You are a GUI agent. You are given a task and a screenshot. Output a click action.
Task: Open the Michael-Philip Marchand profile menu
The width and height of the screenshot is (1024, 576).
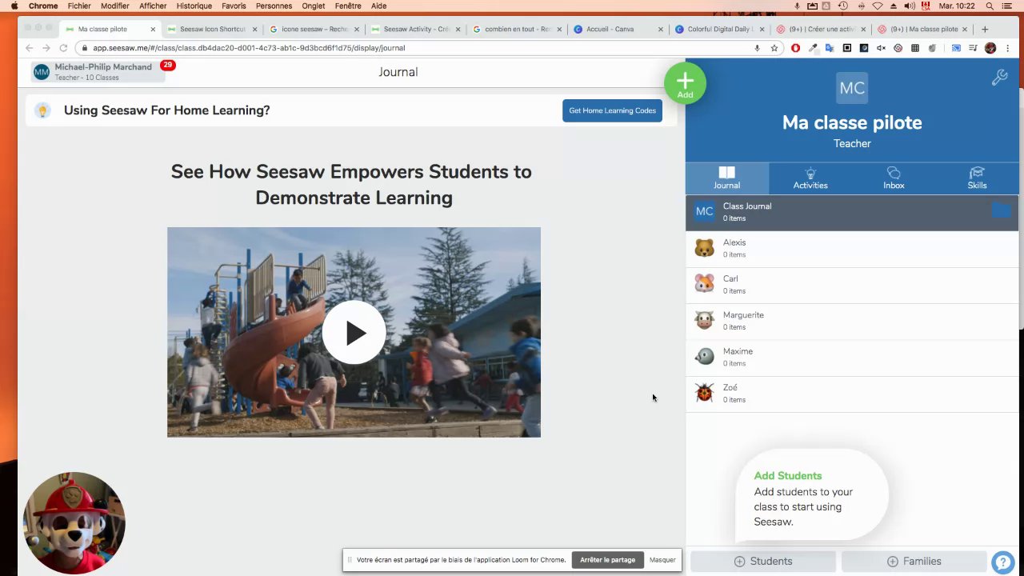(x=98, y=72)
